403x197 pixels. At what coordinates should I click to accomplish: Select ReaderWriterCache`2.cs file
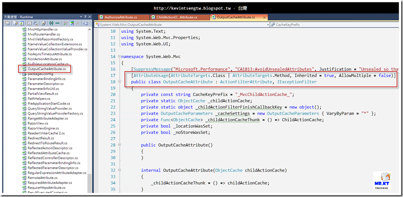pos(46,133)
